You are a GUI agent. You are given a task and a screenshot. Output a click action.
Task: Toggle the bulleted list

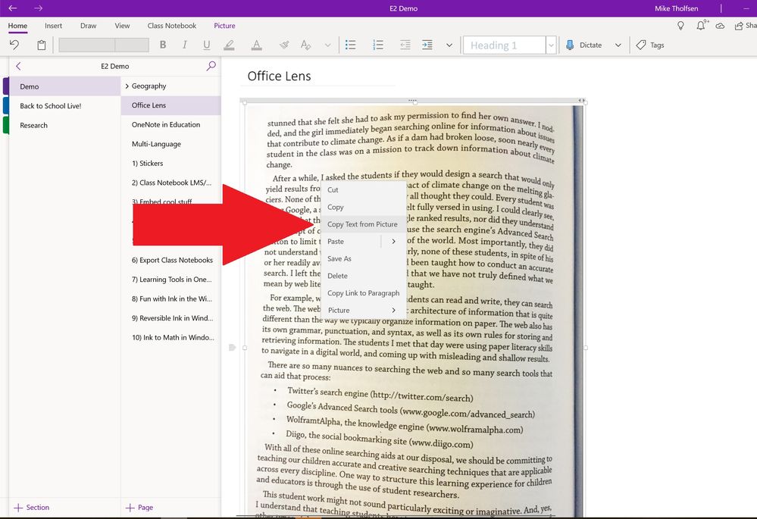pyautogui.click(x=351, y=45)
